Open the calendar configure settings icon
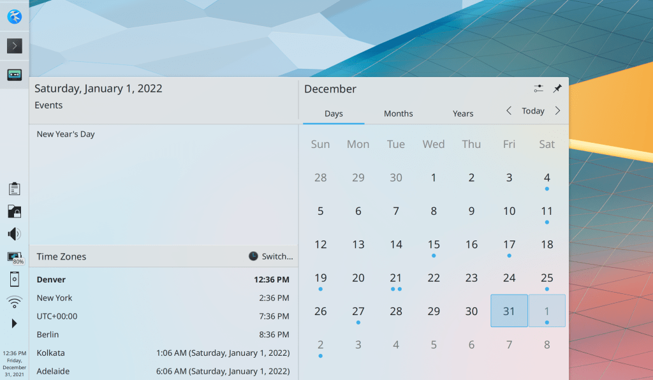This screenshot has width=653, height=380. (539, 89)
